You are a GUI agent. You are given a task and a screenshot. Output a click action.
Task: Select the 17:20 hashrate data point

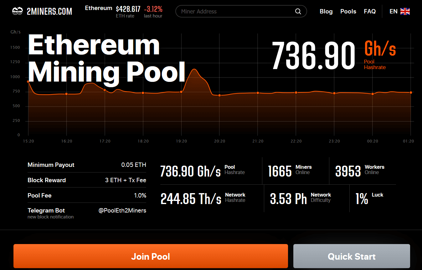[105, 90]
